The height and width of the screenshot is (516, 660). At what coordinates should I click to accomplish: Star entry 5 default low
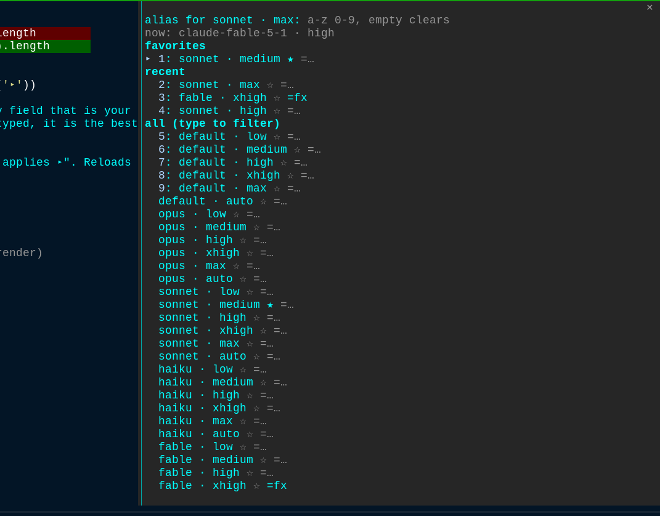coord(277,137)
